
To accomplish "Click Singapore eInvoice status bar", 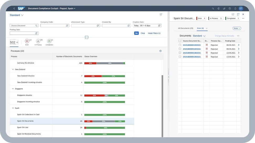I will 105,96.
